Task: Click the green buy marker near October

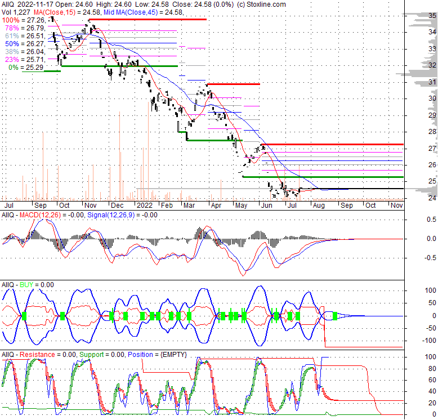Action: point(62,316)
